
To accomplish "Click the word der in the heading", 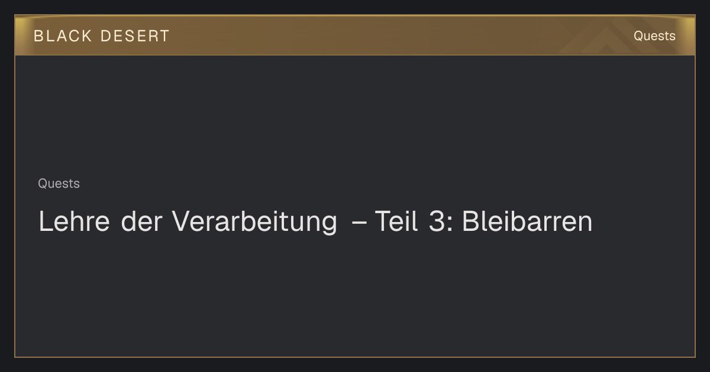I will tap(141, 221).
